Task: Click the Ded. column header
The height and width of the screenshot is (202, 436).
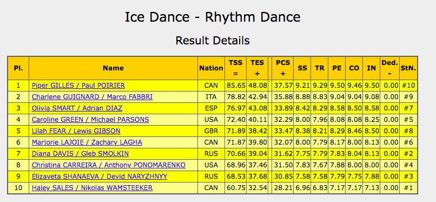Action: pyautogui.click(x=389, y=68)
